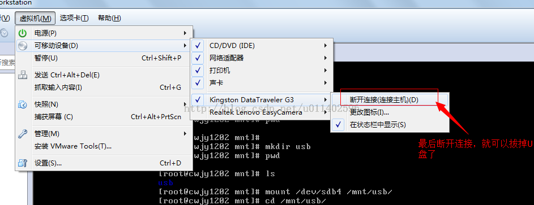534x205 pixels.
Task: Choose 更改图标(I)... option
Action: (389, 112)
